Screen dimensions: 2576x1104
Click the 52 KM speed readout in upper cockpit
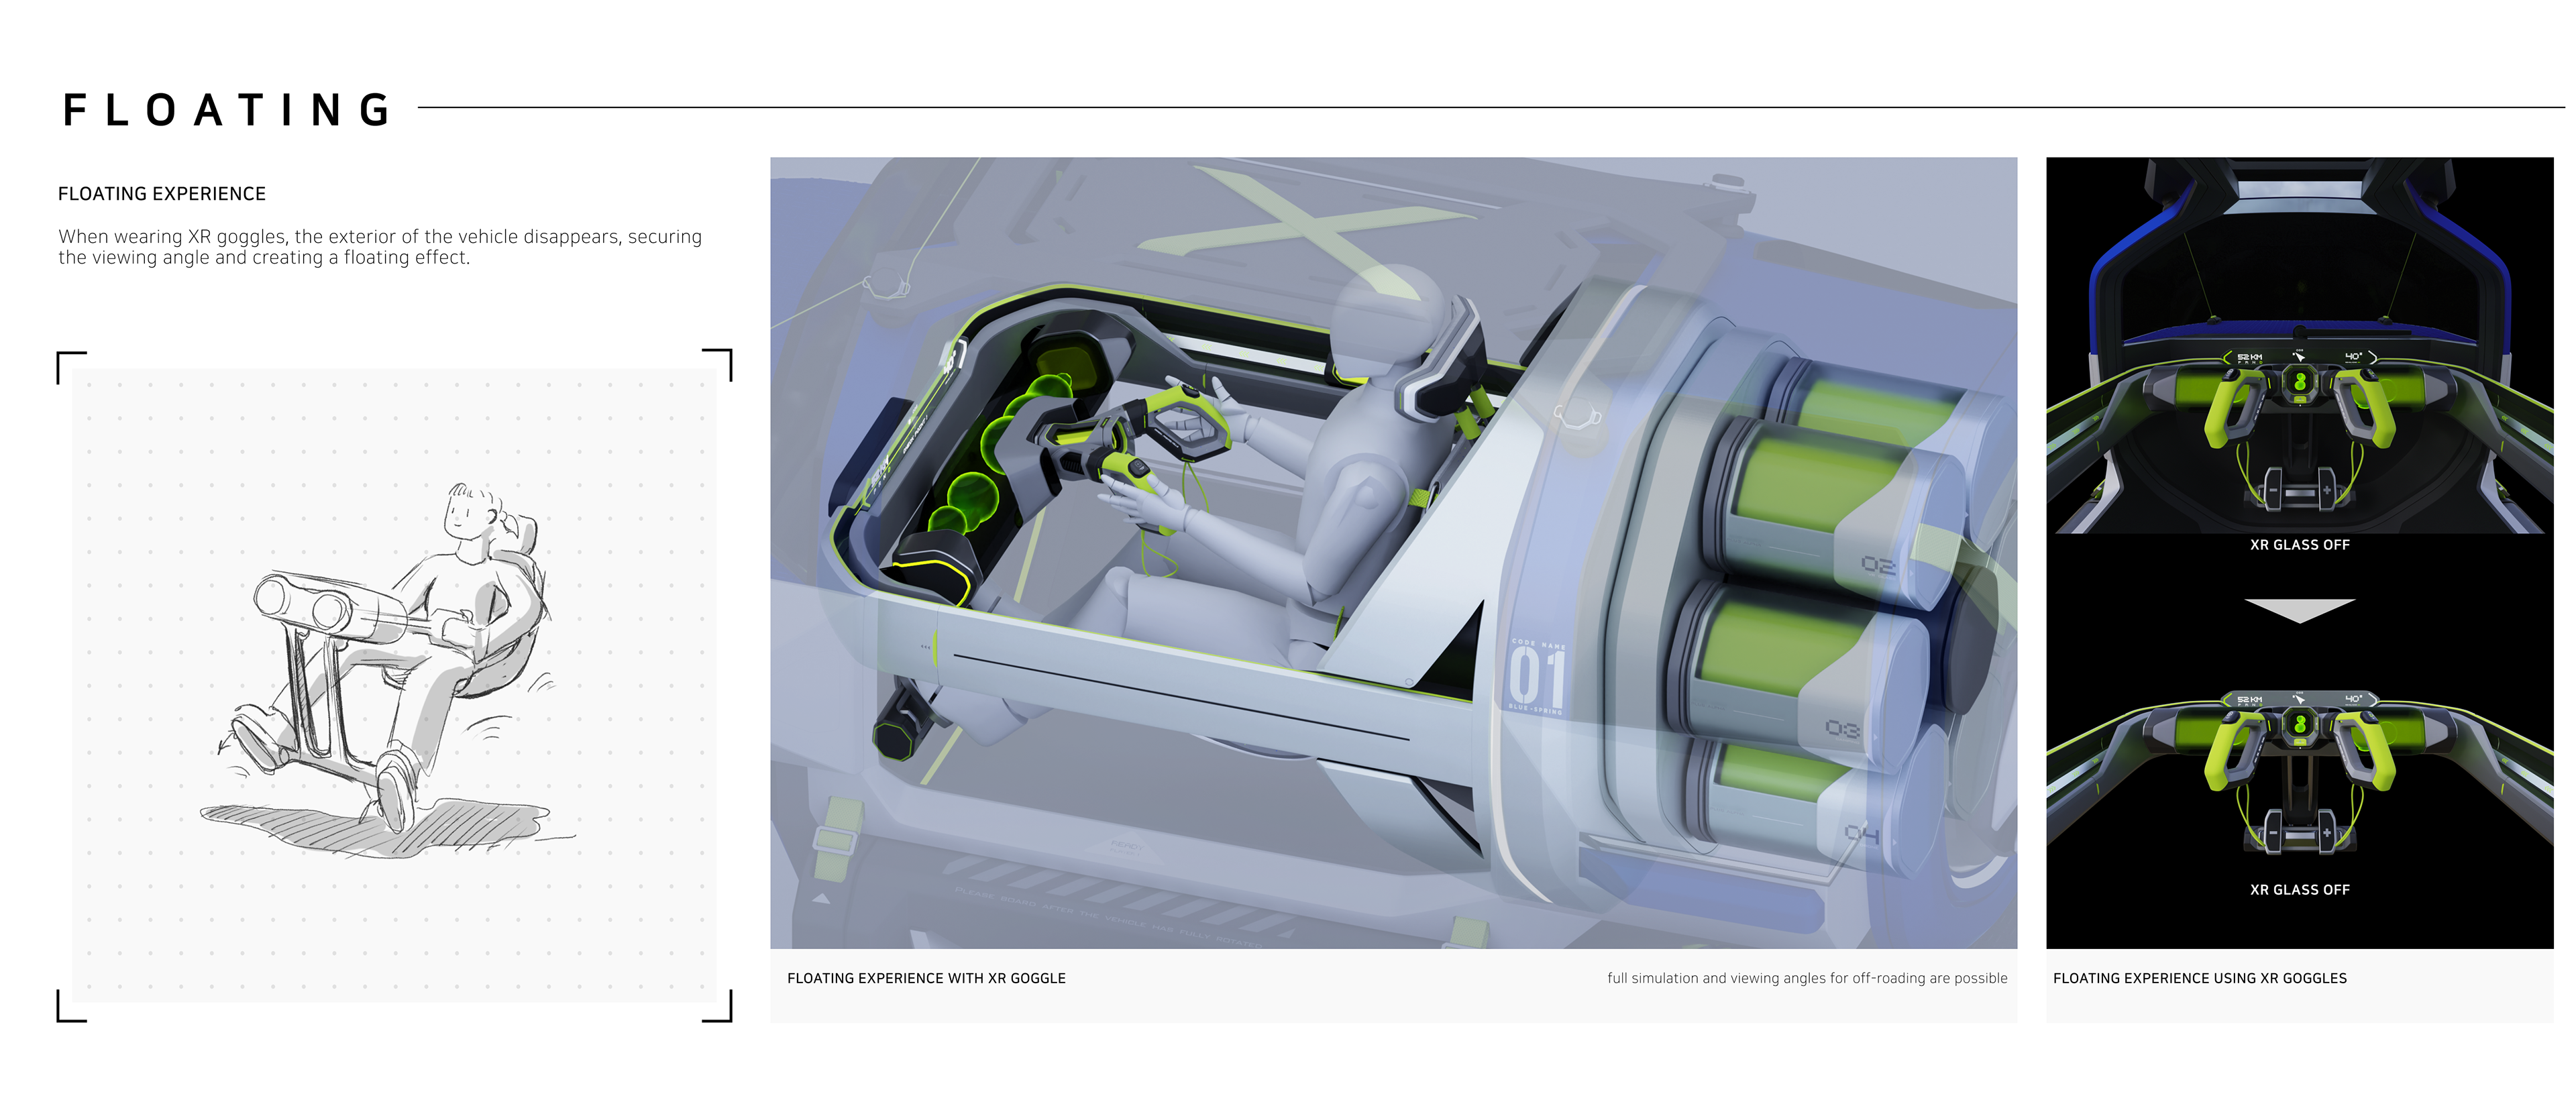[x=2249, y=357]
